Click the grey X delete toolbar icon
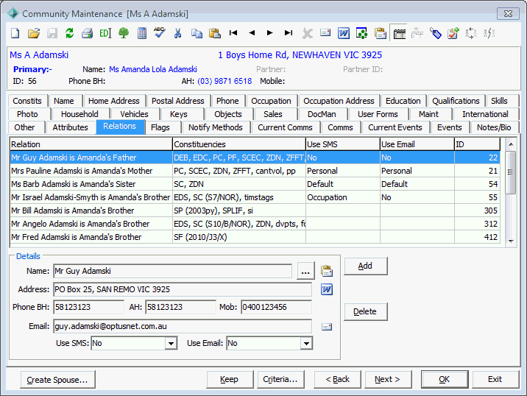527x396 pixels. click(307, 33)
